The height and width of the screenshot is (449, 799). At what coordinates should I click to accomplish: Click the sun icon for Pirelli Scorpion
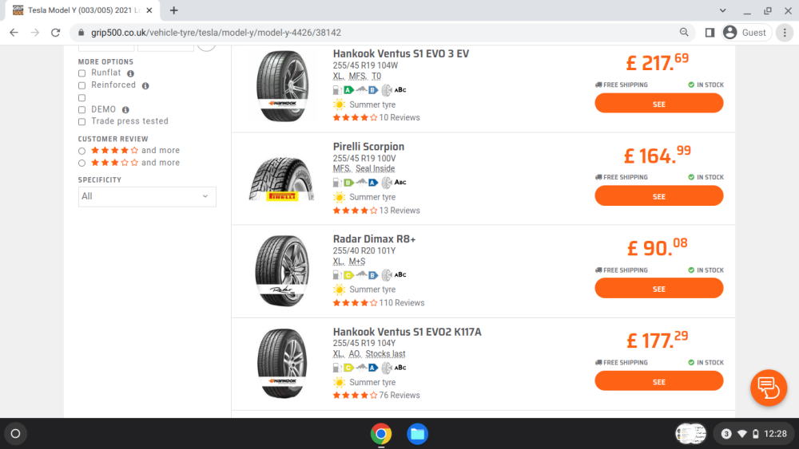pyautogui.click(x=339, y=197)
